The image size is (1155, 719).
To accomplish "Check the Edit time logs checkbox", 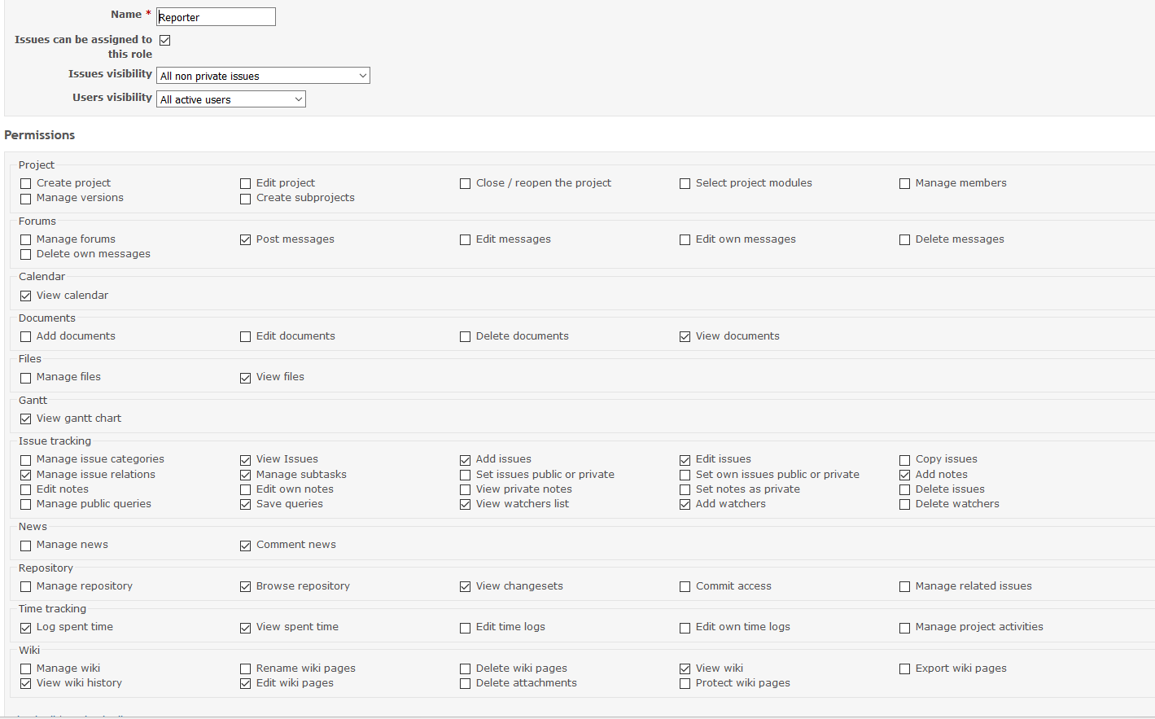I will tap(465, 628).
